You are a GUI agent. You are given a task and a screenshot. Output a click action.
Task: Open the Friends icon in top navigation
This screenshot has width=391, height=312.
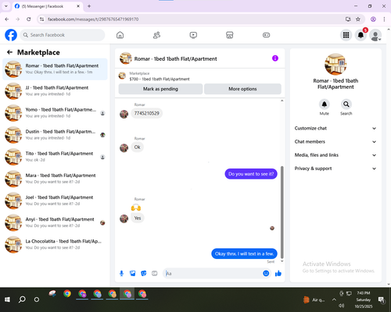tap(156, 35)
